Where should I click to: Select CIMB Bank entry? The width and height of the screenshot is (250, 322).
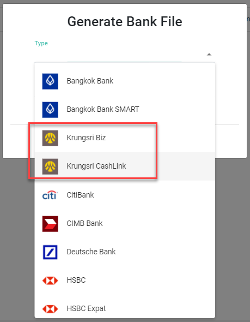point(125,224)
